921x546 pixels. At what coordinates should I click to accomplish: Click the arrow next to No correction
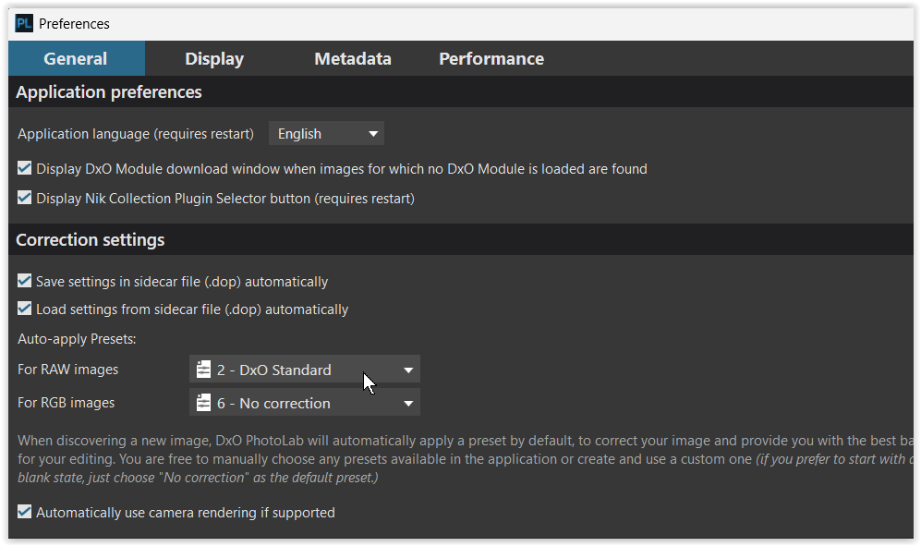point(408,404)
